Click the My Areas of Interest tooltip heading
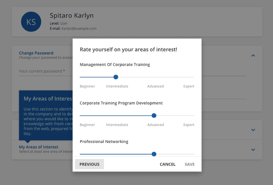The width and height of the screenshot is (273, 185). pos(48,98)
